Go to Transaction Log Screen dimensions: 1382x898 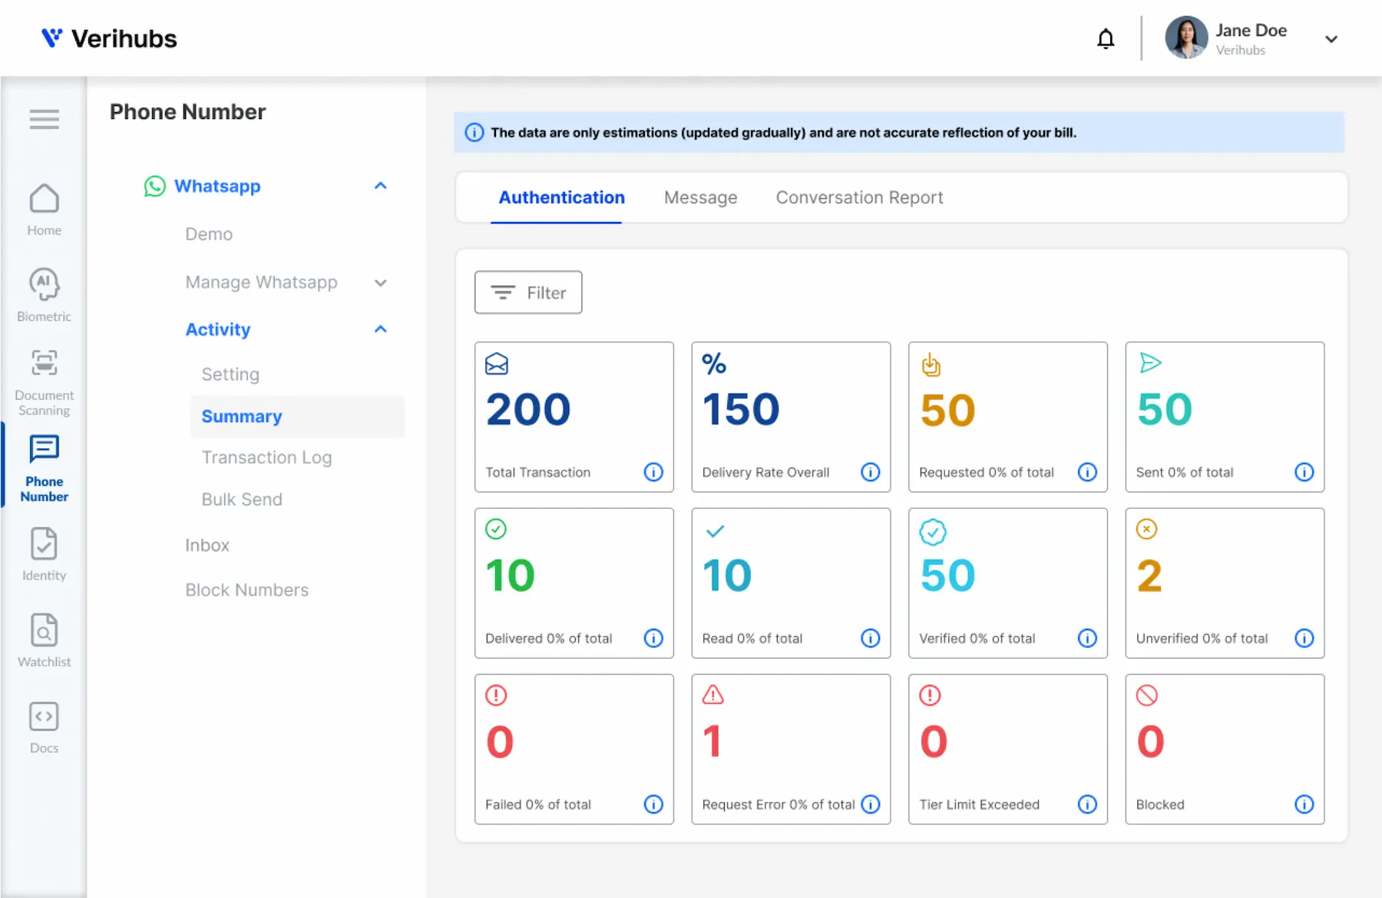tap(266, 457)
